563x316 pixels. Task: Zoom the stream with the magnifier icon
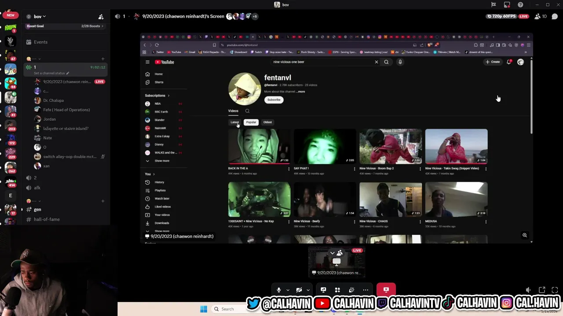[x=525, y=235]
